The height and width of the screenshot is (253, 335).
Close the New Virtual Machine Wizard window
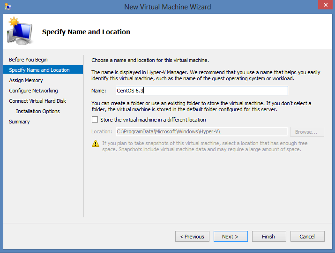tap(322, 6)
